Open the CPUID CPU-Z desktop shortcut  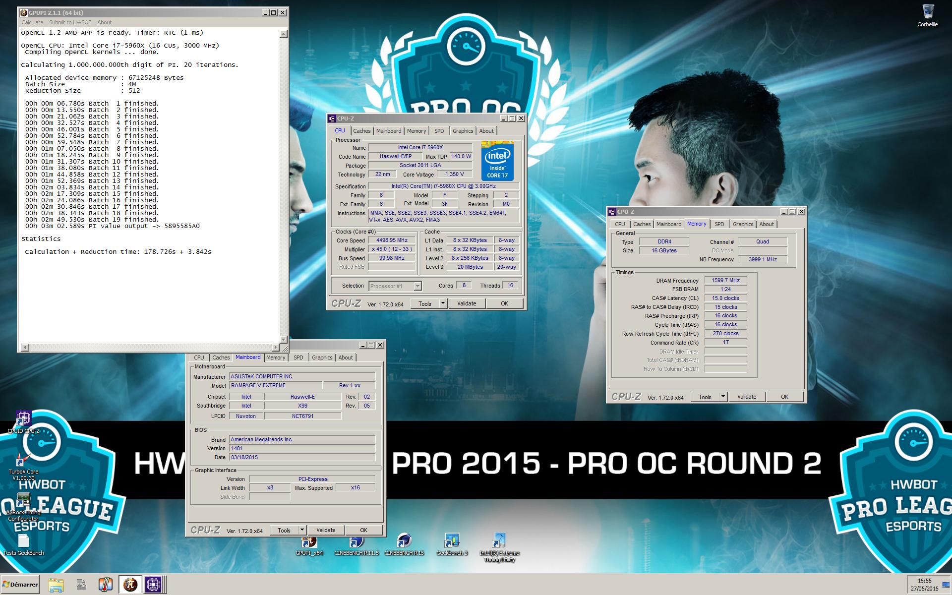click(23, 422)
